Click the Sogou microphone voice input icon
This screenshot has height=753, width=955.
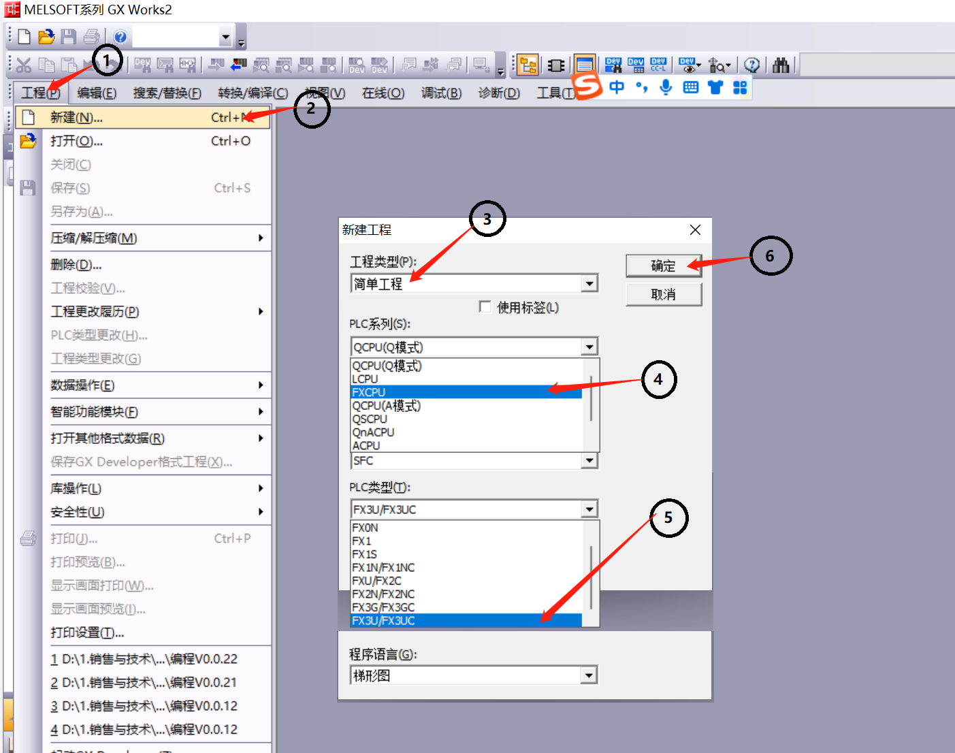[666, 87]
